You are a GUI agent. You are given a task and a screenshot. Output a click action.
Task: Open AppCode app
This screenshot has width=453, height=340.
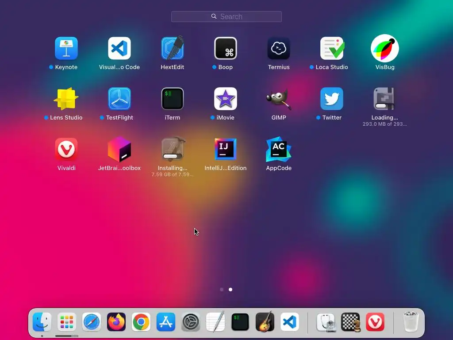pyautogui.click(x=279, y=149)
